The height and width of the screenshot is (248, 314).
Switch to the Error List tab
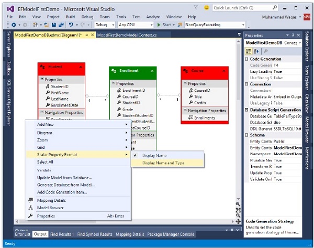click(23, 234)
